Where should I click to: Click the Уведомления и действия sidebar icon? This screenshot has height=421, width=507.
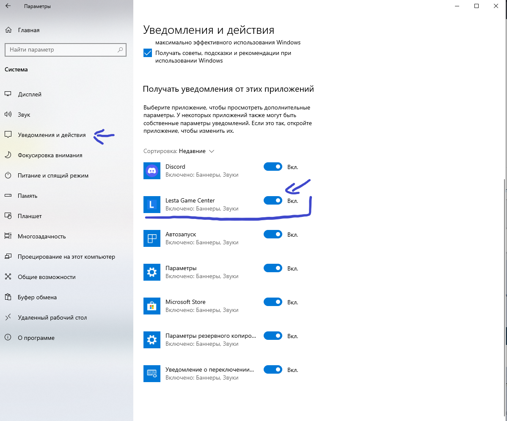pyautogui.click(x=8, y=135)
